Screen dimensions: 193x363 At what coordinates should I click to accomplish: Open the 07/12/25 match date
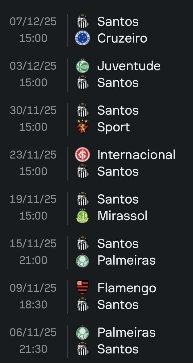click(x=33, y=22)
